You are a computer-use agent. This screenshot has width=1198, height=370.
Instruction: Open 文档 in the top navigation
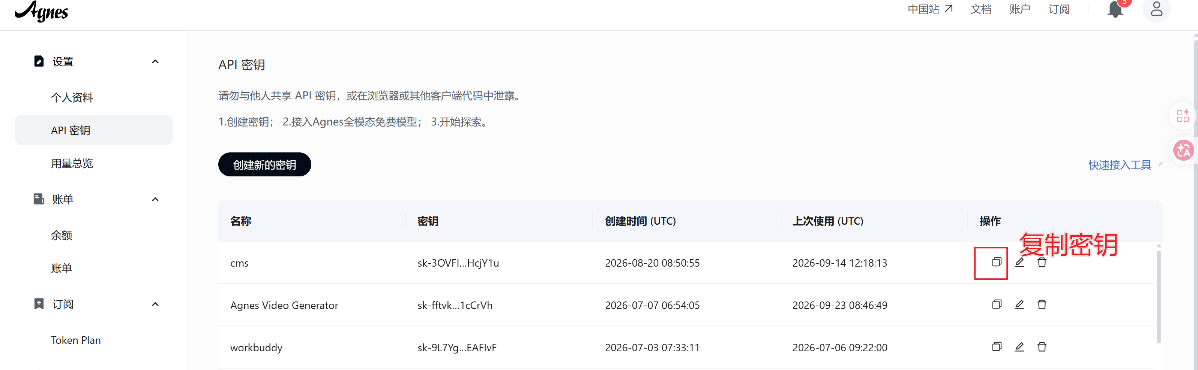point(981,9)
